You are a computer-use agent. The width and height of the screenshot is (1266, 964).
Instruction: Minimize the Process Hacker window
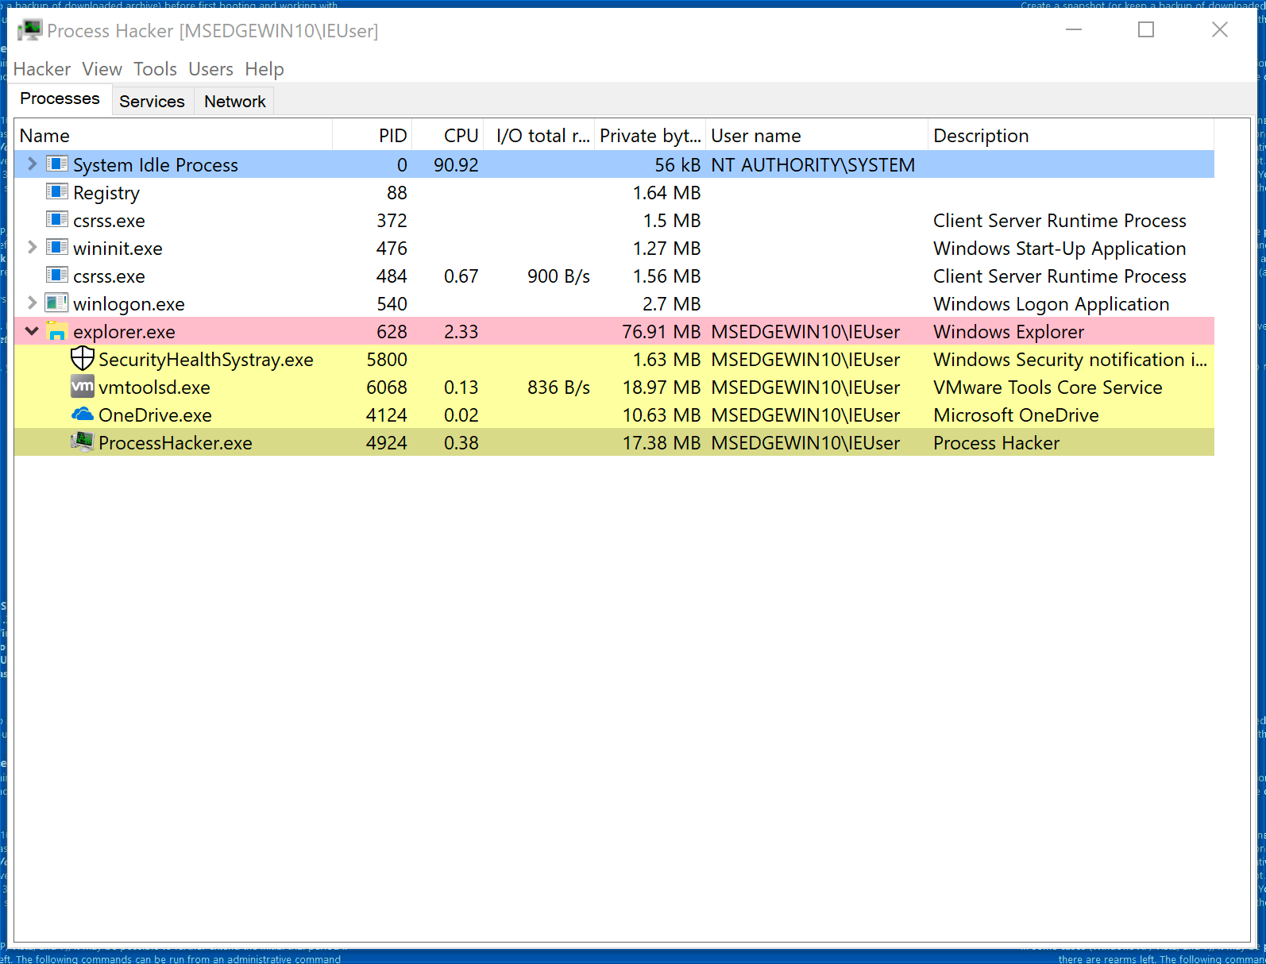[x=1074, y=29]
